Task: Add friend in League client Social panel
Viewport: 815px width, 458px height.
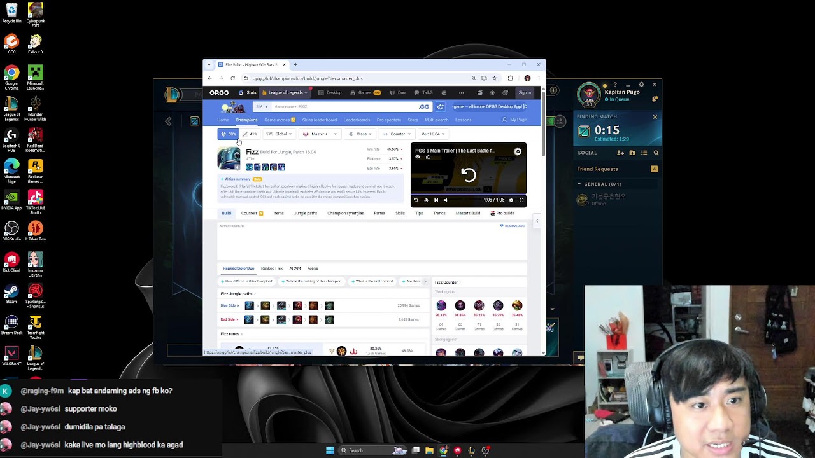Action: 620,153
